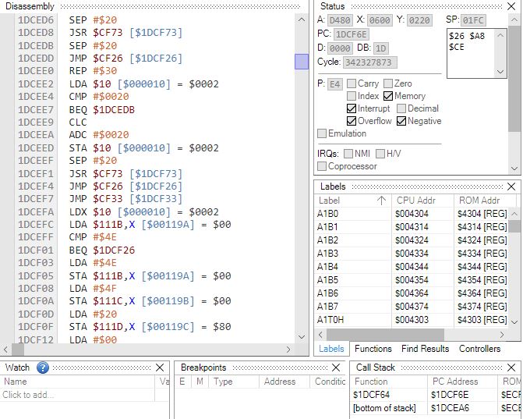The height and width of the screenshot is (419, 523).
Task: Click address link [$1DCF33] at 1DCEF7
Action: (156, 199)
